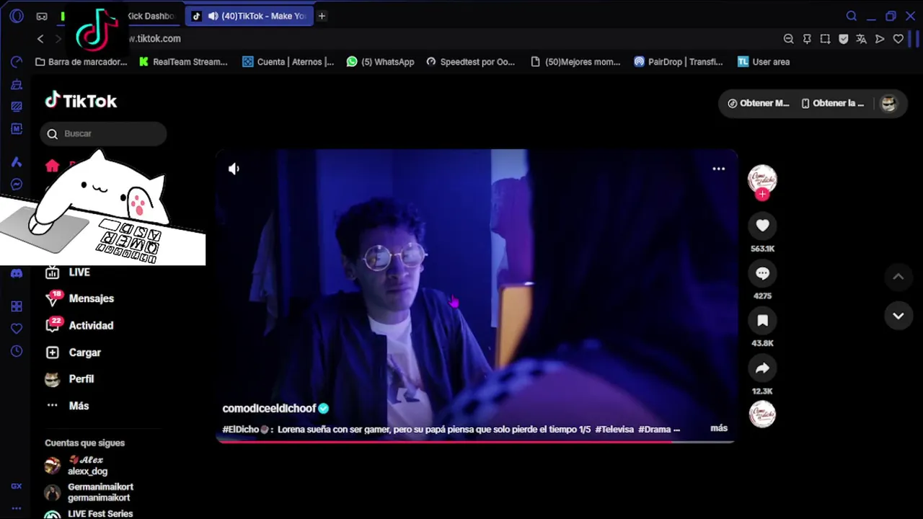923x519 pixels.
Task: Open LIVE Fest Series account
Action: coord(89,514)
